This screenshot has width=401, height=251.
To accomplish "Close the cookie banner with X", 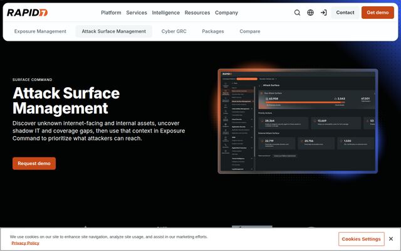I will [x=391, y=238].
